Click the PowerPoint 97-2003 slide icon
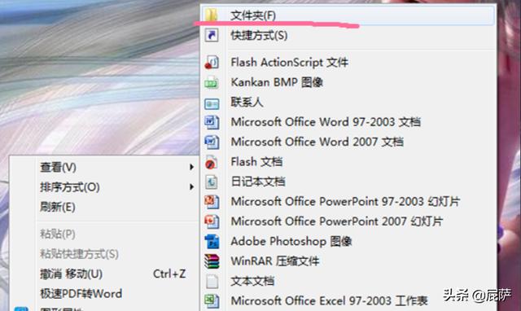The width and height of the screenshot is (521, 311). click(212, 202)
